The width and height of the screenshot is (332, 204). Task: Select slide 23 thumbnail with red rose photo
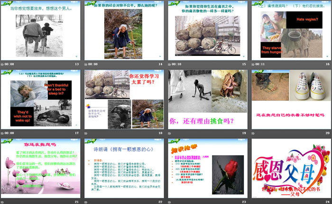[208, 169]
